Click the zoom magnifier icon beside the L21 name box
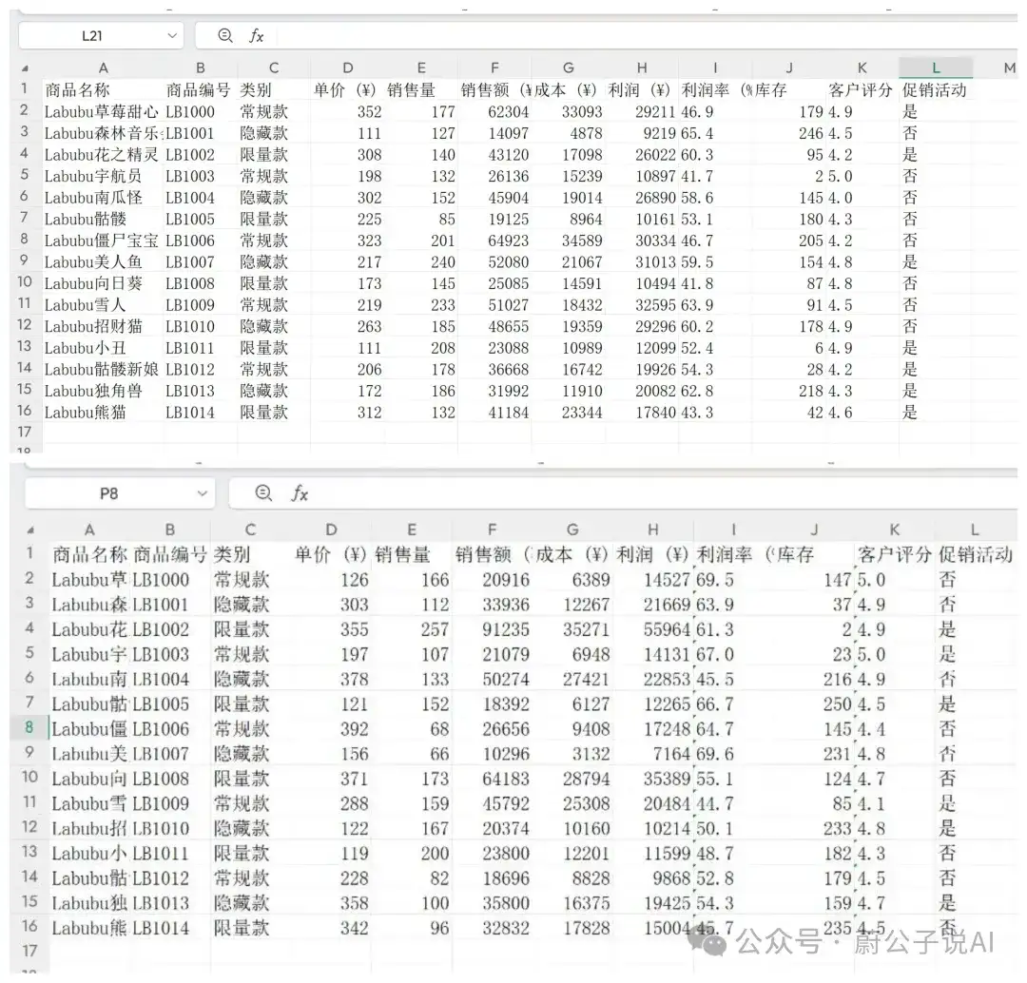This screenshot has height=983, width=1027. coord(224,35)
